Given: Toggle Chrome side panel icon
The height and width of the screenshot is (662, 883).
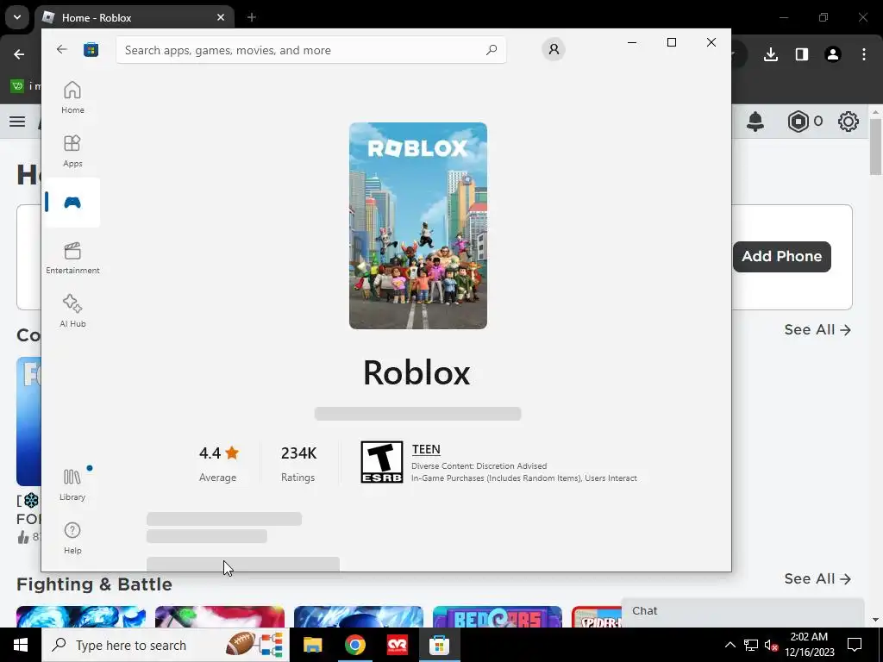Looking at the screenshot, I should pos(801,54).
